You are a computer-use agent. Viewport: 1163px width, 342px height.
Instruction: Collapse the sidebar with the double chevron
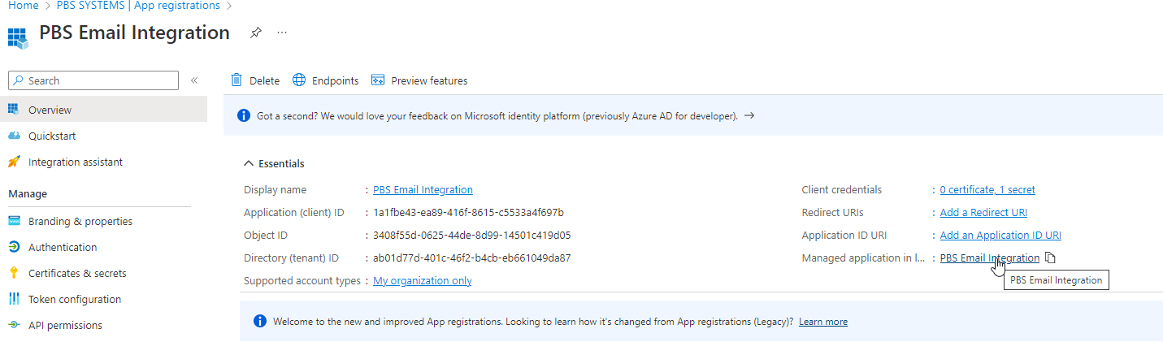[194, 80]
